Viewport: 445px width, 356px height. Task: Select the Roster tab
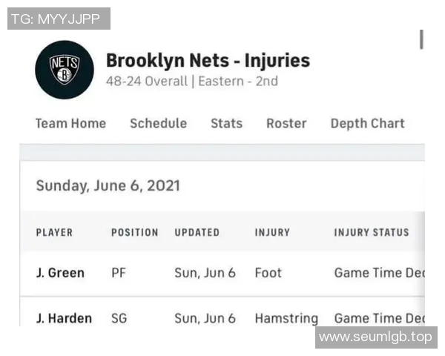[x=286, y=123]
